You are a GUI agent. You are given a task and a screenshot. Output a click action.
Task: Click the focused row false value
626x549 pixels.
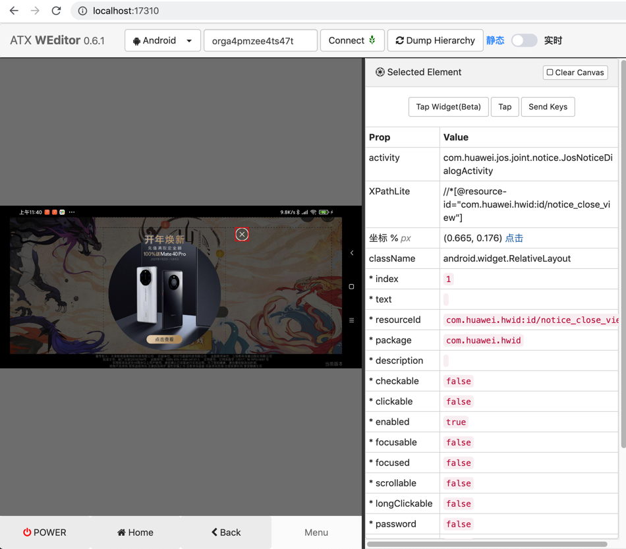(459, 463)
